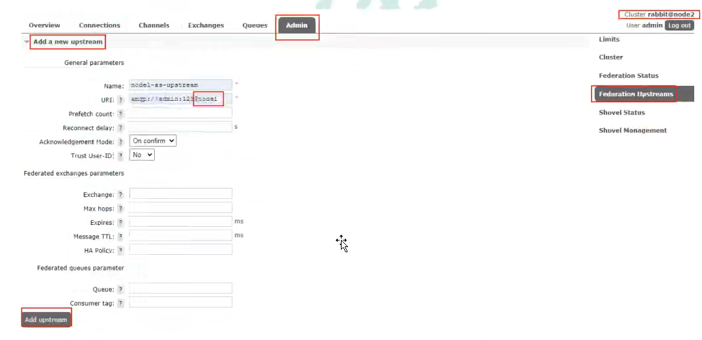Focus the Consumer tag input field
This screenshot has width=702, height=340.
[181, 302]
